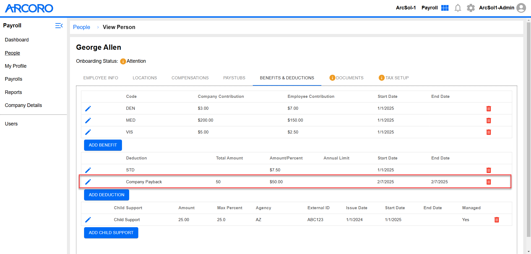The height and width of the screenshot is (254, 531).
Task: Click the Annual Limit column header
Action: [337, 158]
